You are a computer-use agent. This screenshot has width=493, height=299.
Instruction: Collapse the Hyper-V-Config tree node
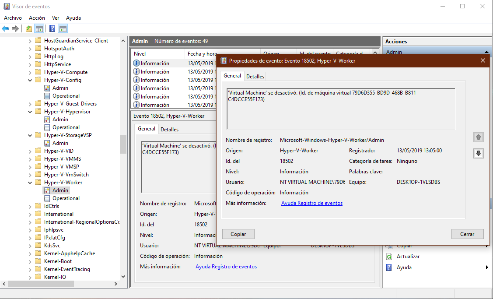30,80
